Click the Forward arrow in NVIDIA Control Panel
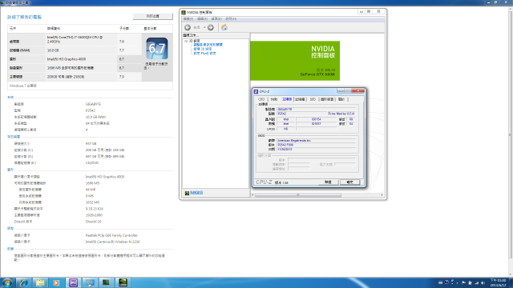Image resolution: width=513 pixels, height=288 pixels. tap(211, 27)
